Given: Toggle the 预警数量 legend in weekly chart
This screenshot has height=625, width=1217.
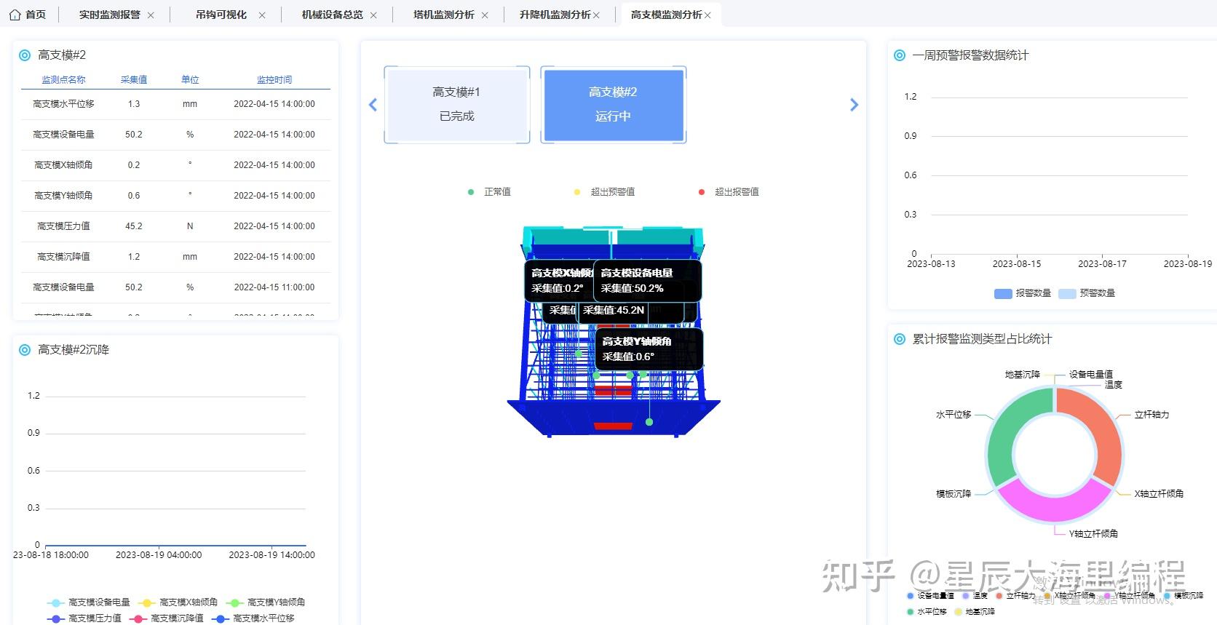Looking at the screenshot, I should [1087, 293].
